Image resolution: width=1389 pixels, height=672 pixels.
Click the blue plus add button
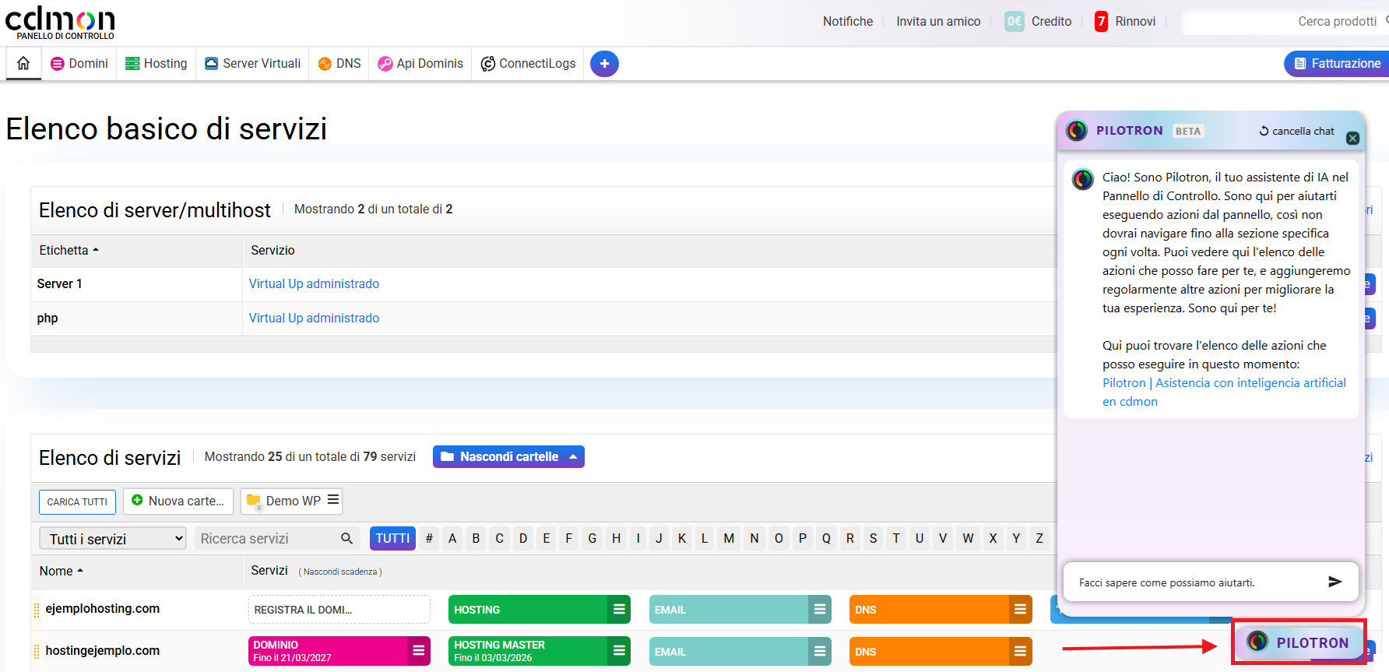point(604,64)
